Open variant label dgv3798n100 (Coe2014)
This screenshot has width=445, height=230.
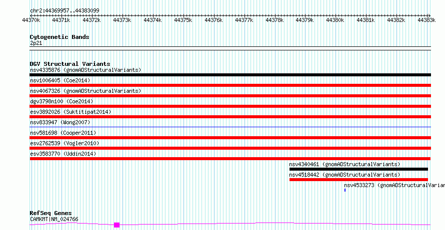61,101
